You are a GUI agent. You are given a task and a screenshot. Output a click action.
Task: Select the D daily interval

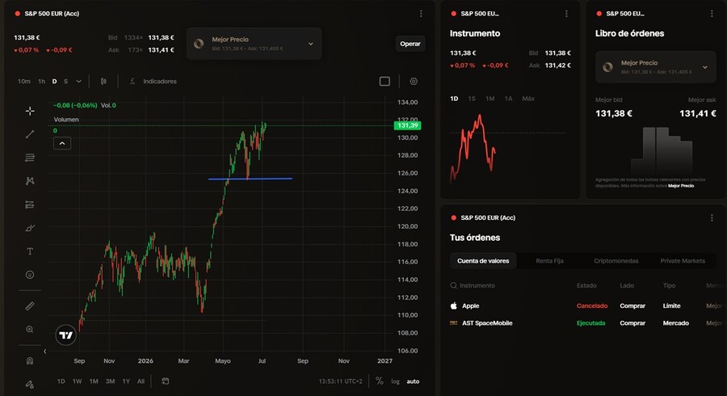click(x=54, y=81)
